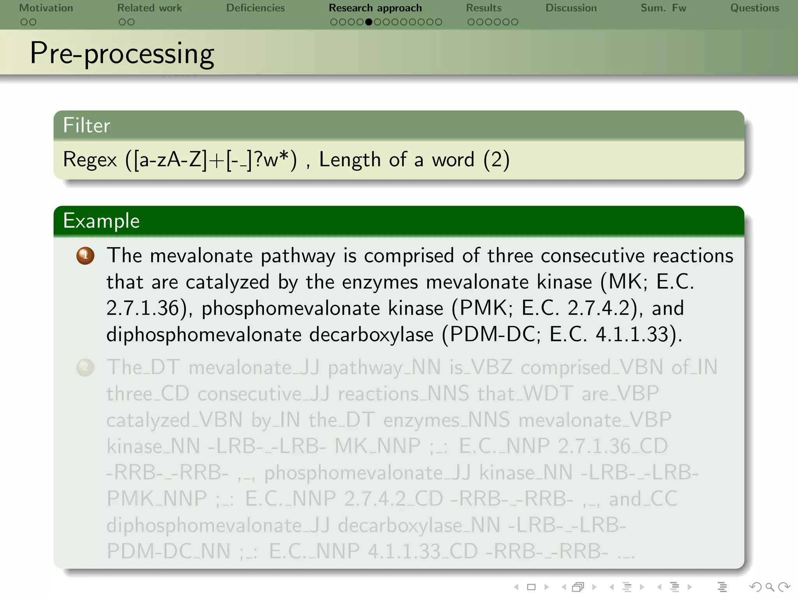Click the go-forward circular arrow
The height and width of the screenshot is (599, 798).
pos(784,587)
